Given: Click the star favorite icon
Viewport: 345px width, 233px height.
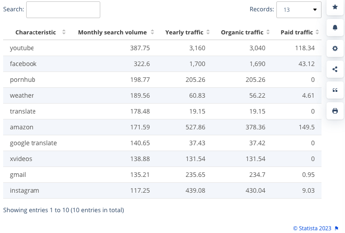Looking at the screenshot, I should click(x=335, y=7).
